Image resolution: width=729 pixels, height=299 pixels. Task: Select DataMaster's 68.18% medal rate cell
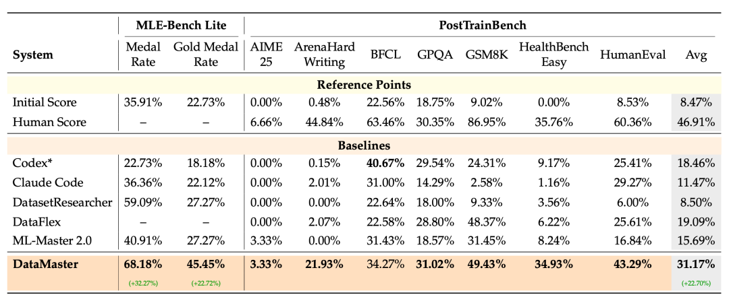pos(143,265)
